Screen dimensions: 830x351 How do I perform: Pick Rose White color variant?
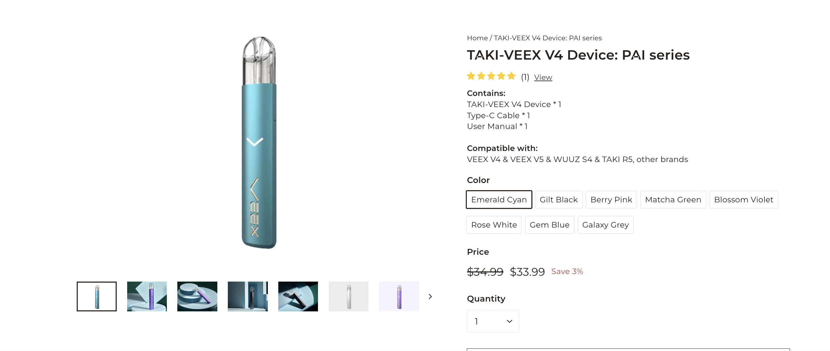point(494,225)
